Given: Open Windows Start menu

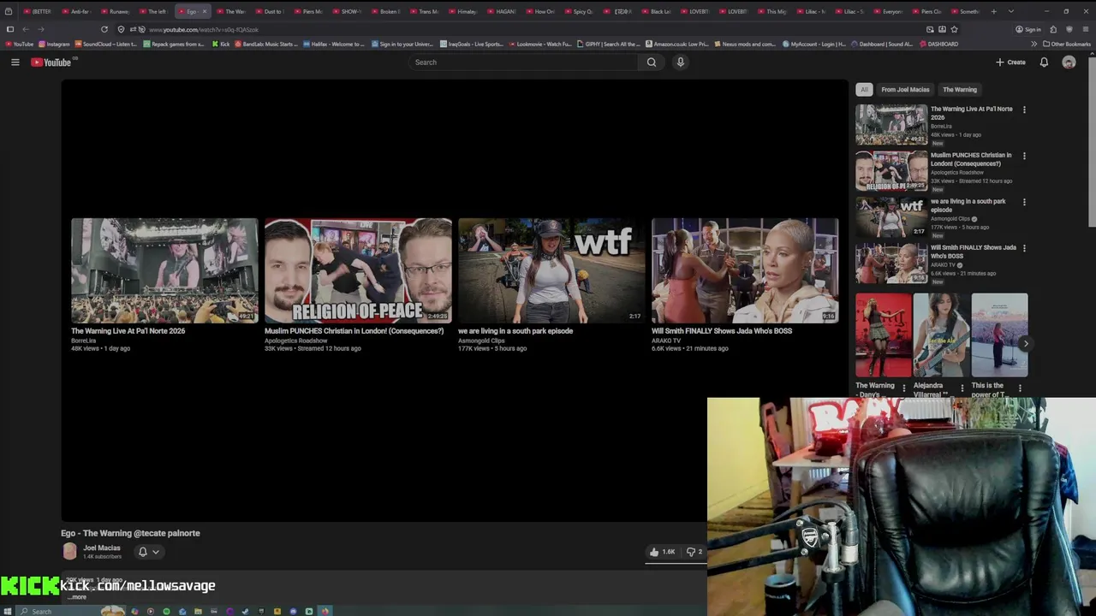Looking at the screenshot, I should click(9, 611).
